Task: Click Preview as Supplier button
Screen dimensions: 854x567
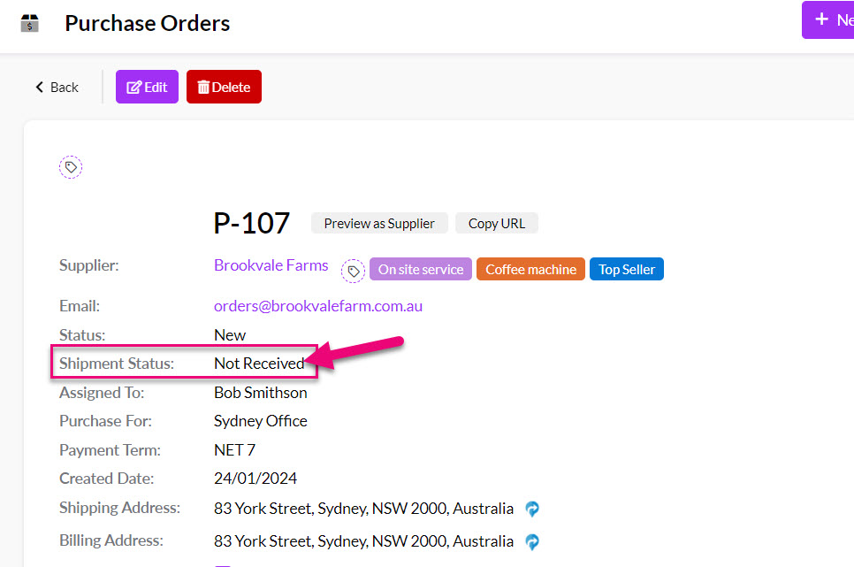Action: (379, 224)
